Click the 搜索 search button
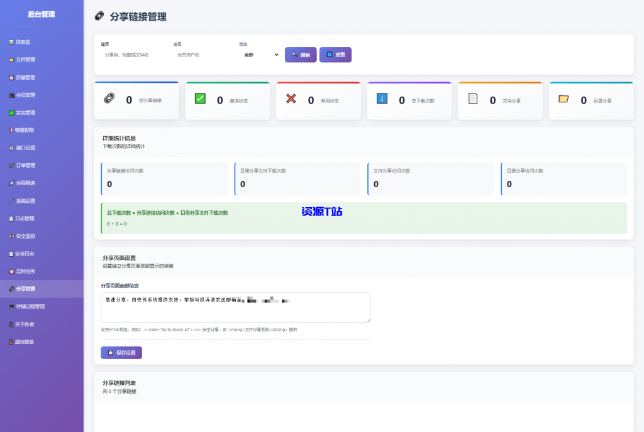Screen dimensions: 644x432 click(300, 55)
